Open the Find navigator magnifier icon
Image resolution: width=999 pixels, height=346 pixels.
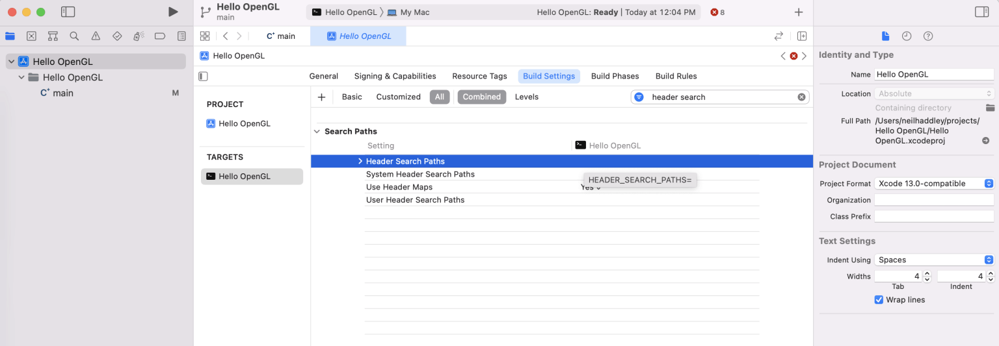tap(74, 36)
